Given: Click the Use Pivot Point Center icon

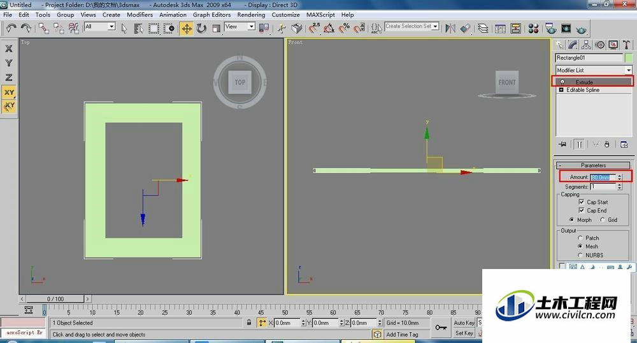Looking at the screenshot, I should point(264,28).
